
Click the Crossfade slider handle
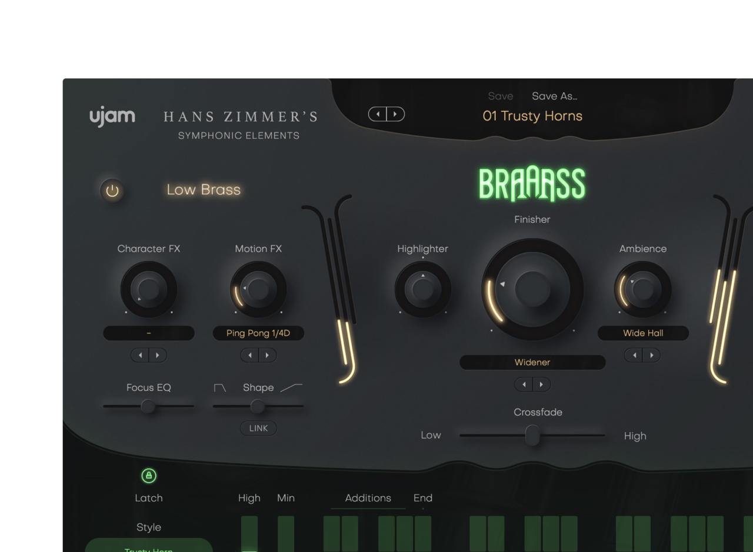[532, 436]
